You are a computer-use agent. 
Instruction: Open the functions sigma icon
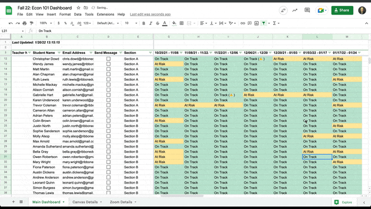pyautogui.click(x=274, y=23)
